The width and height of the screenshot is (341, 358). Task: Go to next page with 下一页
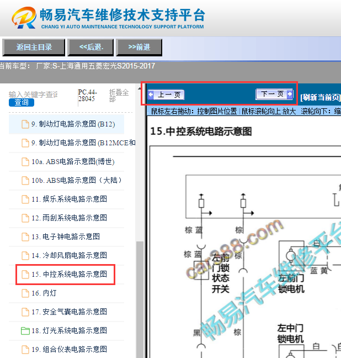click(x=275, y=94)
